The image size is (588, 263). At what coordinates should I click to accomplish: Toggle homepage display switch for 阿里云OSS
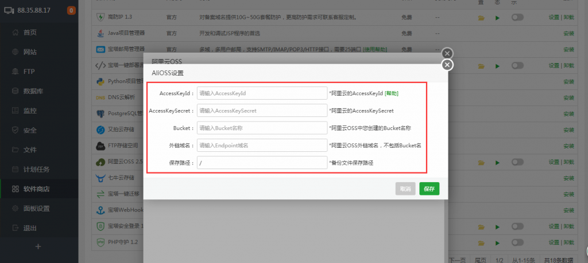click(517, 162)
